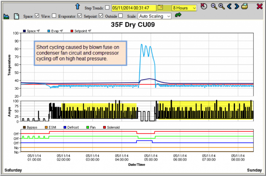Image resolution: width=266 pixels, height=176 pixels.
Task: Open the 8 Hours duration dropdown
Action: (184, 8)
